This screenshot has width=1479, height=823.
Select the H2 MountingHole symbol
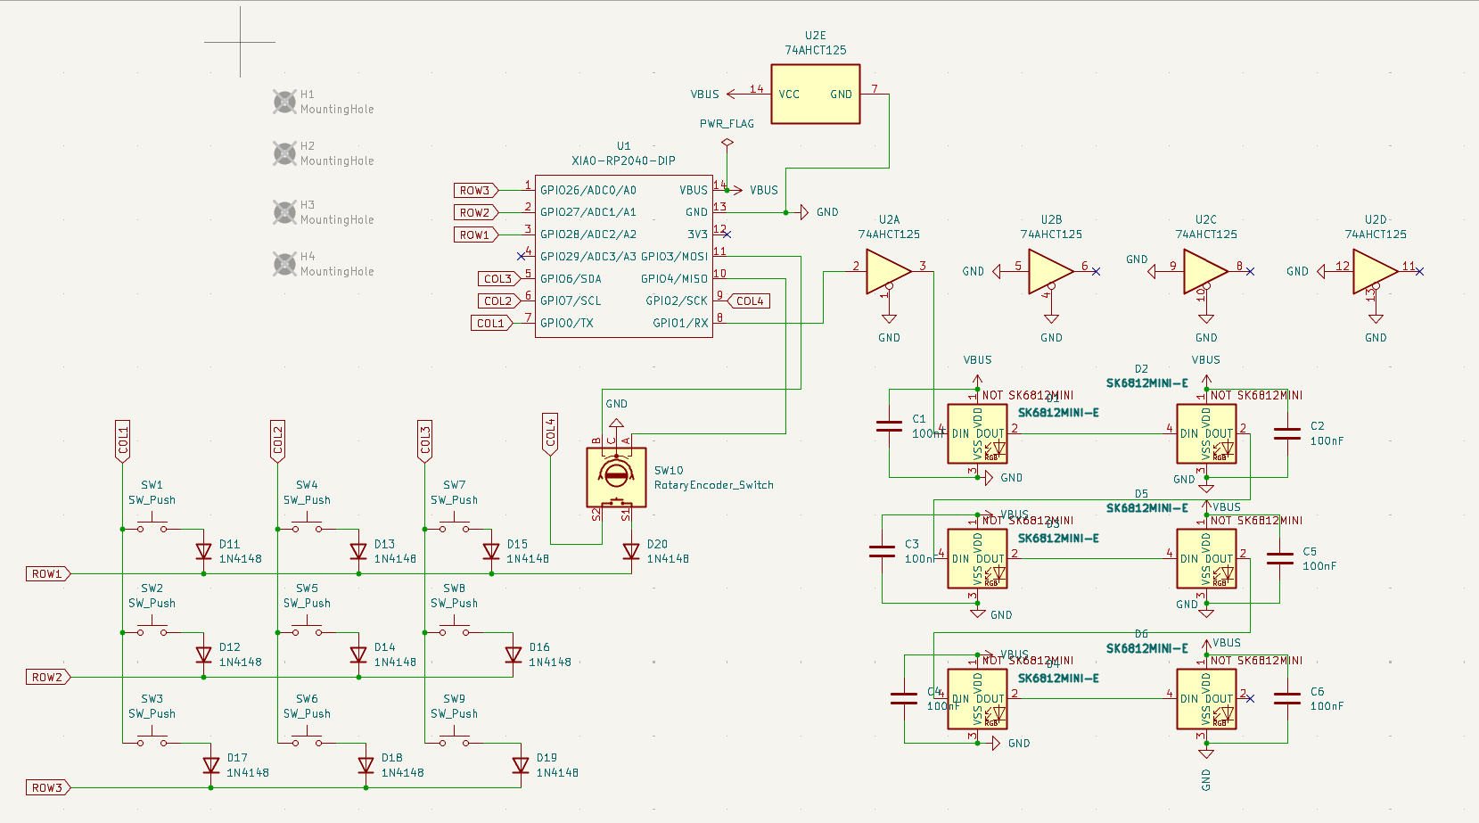(x=284, y=153)
